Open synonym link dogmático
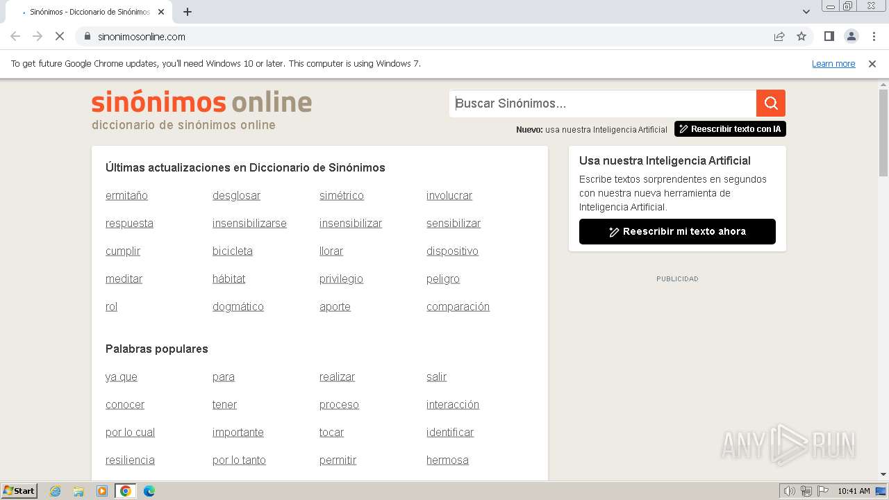Image resolution: width=889 pixels, height=500 pixels. pyautogui.click(x=238, y=307)
